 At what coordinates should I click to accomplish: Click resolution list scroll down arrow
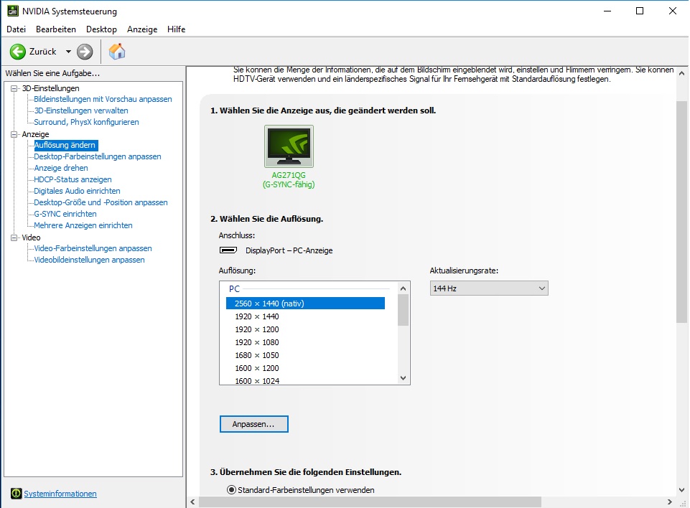(x=403, y=378)
